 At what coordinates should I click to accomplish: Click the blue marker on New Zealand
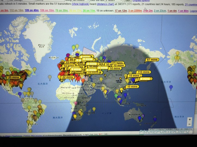tap(155, 119)
